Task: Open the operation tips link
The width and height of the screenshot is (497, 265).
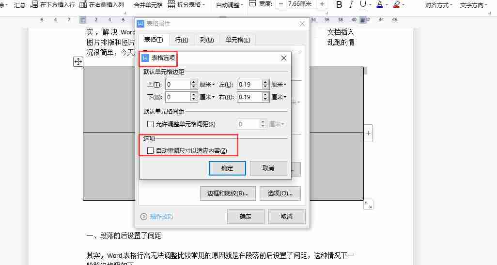Action: 161,217
